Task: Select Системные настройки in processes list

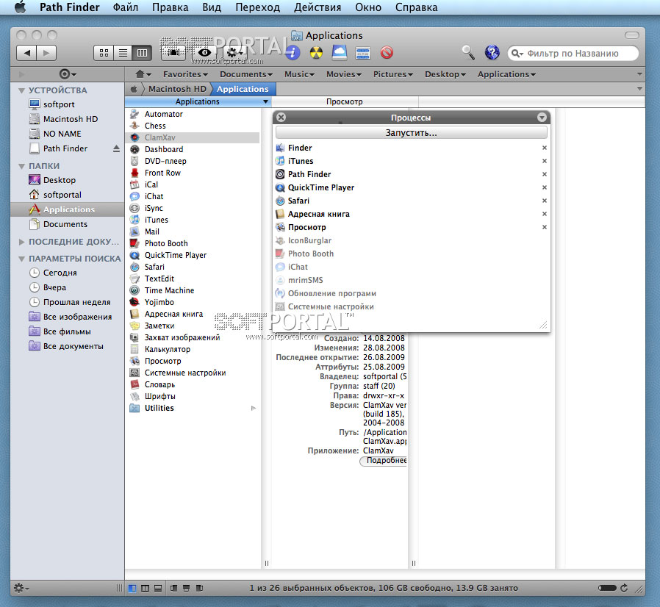Action: click(412, 306)
